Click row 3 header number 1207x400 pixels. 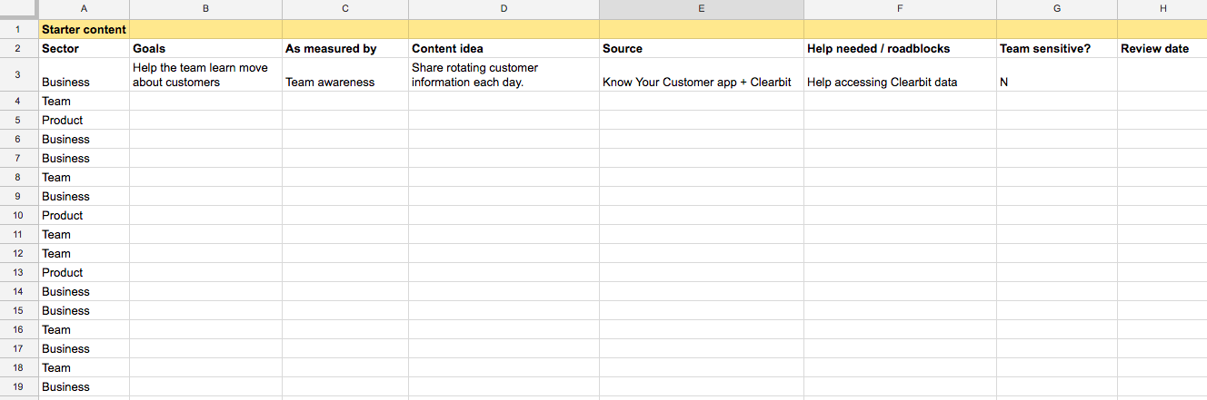[x=19, y=74]
